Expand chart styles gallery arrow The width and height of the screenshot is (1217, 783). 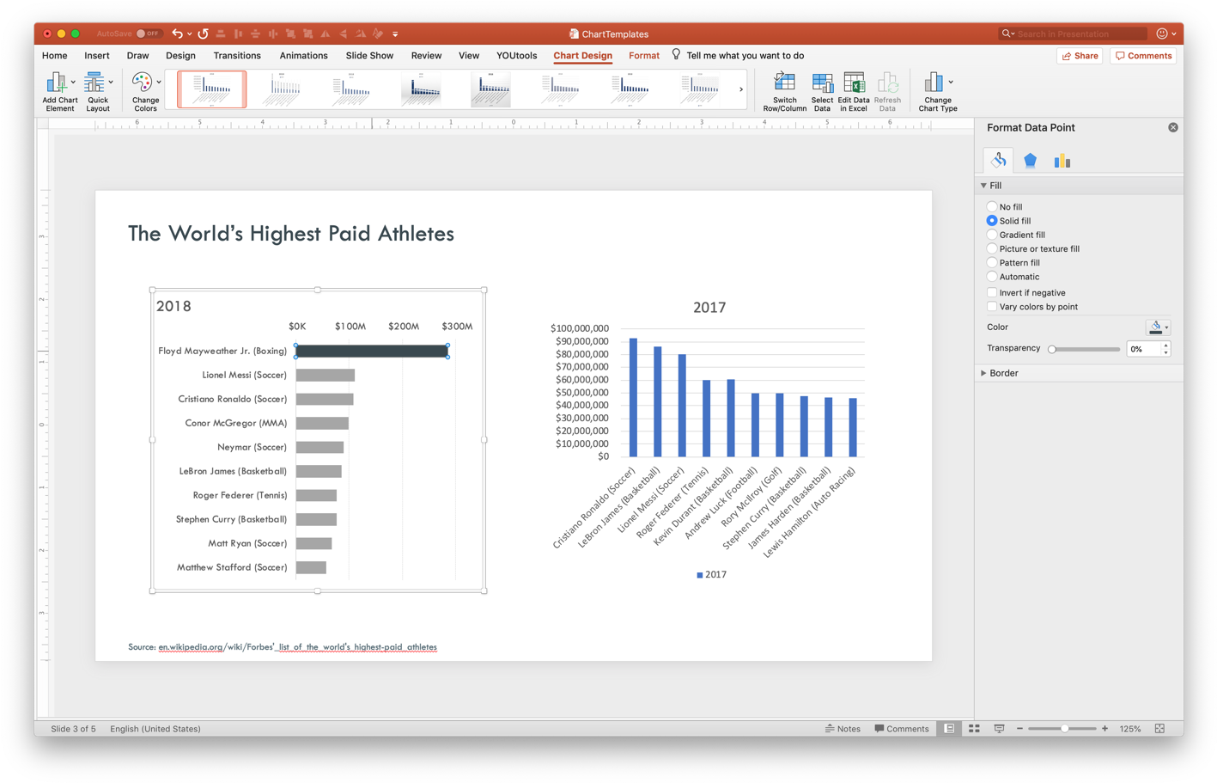[740, 89]
